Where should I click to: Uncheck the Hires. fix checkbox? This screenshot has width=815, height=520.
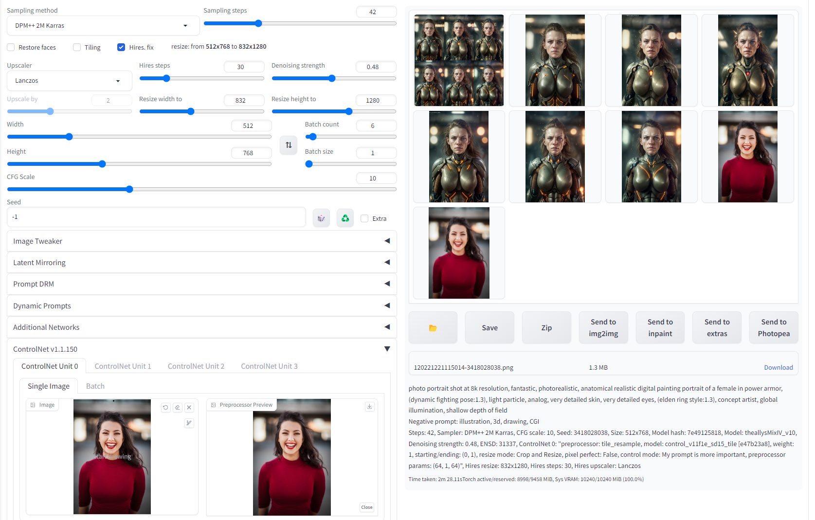coord(121,47)
